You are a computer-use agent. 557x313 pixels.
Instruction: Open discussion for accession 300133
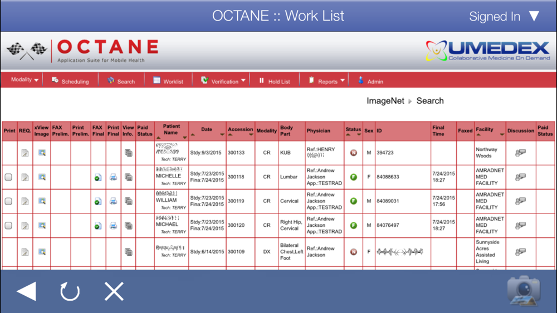tap(520, 153)
